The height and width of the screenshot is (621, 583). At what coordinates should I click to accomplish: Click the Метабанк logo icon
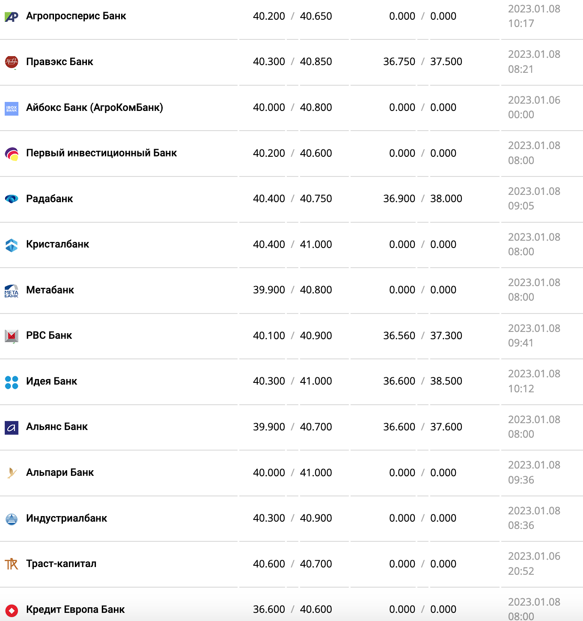pyautogui.click(x=12, y=291)
